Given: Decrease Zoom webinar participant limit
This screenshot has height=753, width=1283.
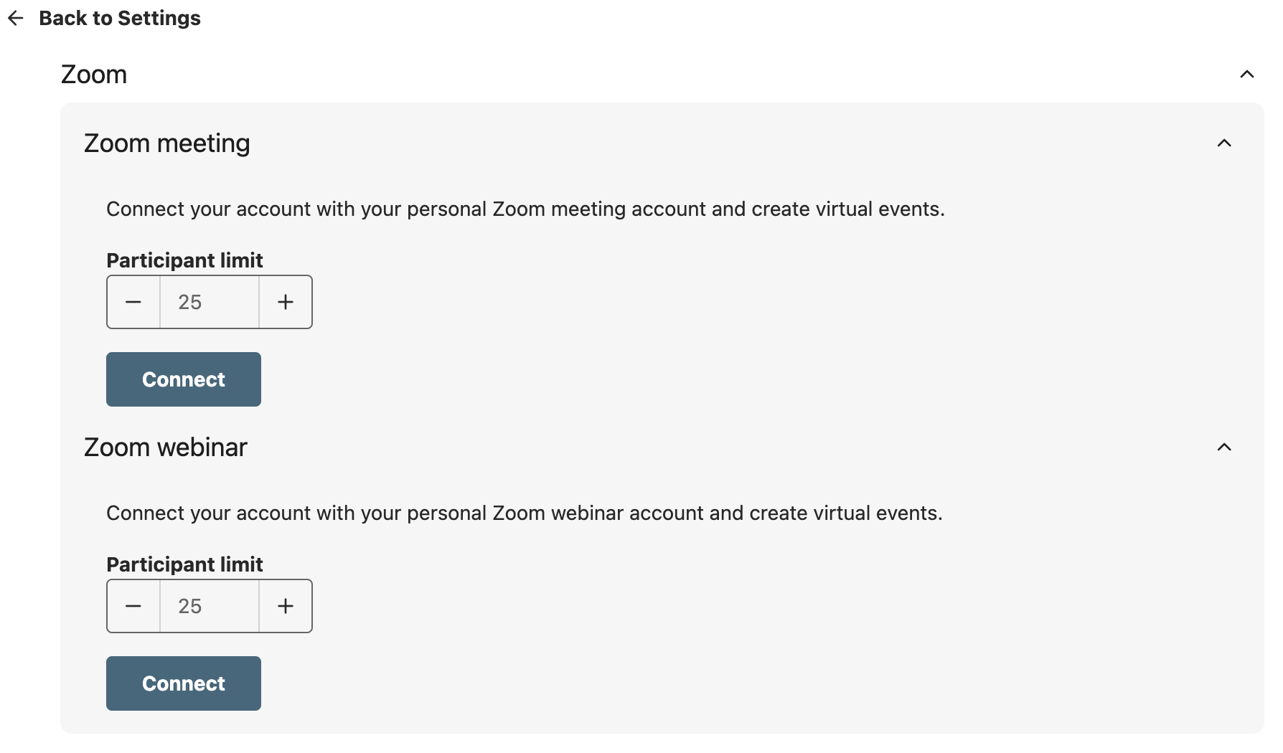Looking at the screenshot, I should [133, 606].
